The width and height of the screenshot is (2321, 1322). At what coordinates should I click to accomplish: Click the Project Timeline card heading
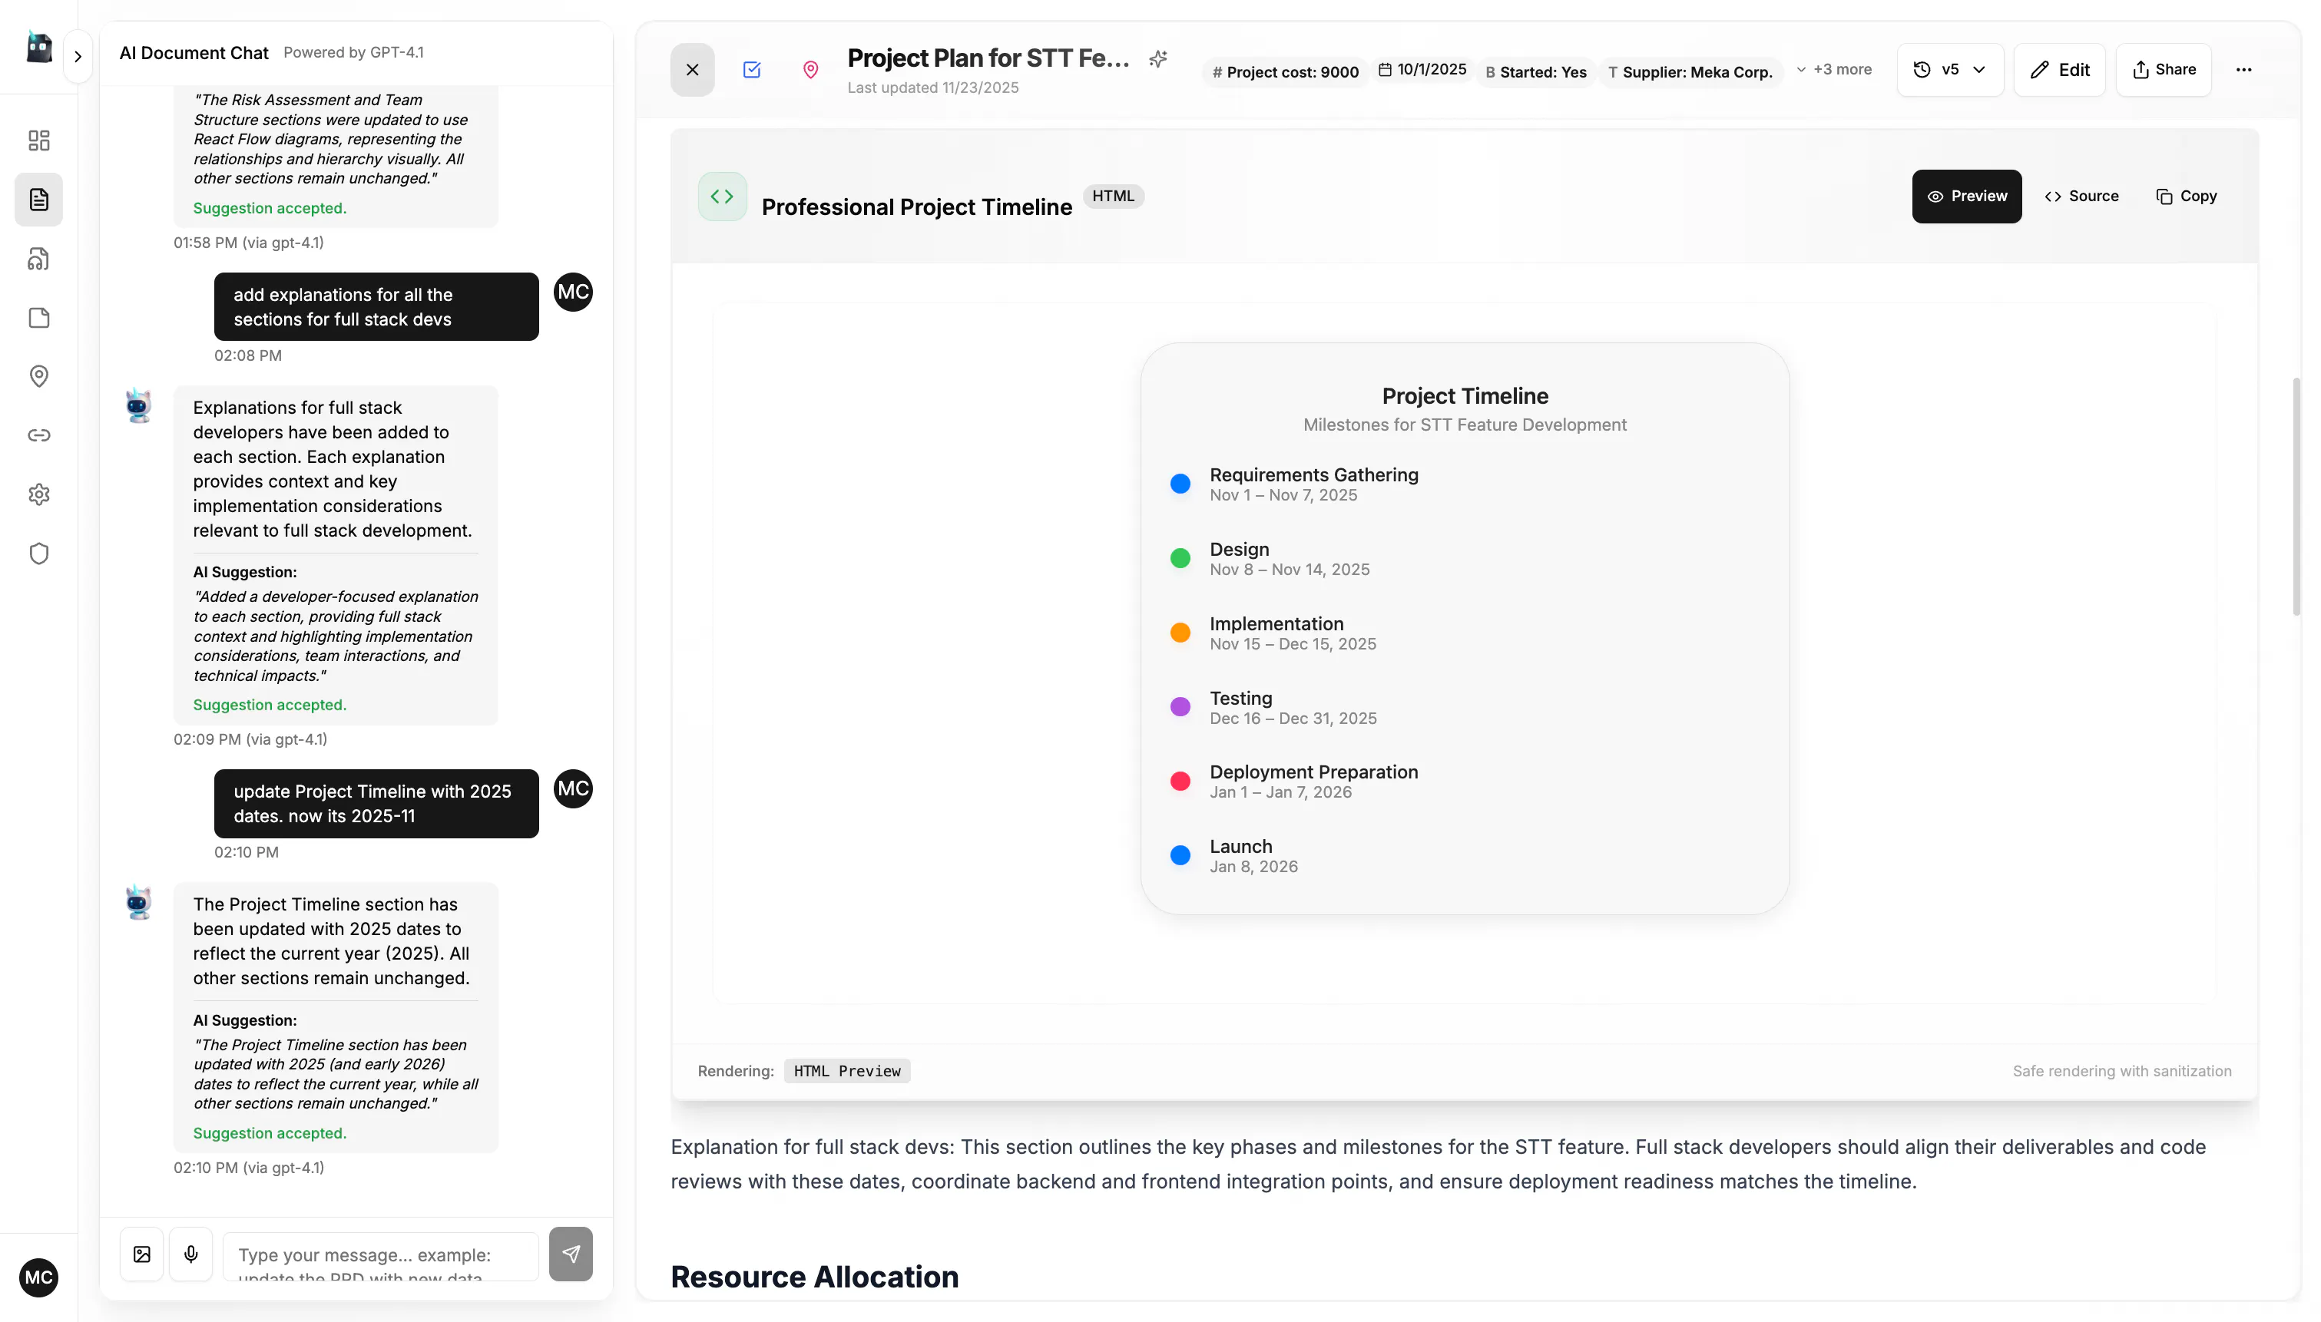point(1464,396)
